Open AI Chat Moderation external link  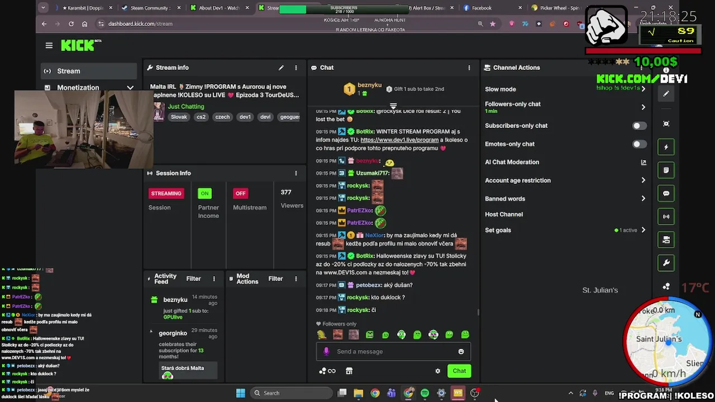coord(643,162)
